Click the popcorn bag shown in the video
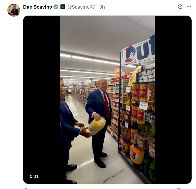Viewport: 196px width, 189px height. pos(97,126)
